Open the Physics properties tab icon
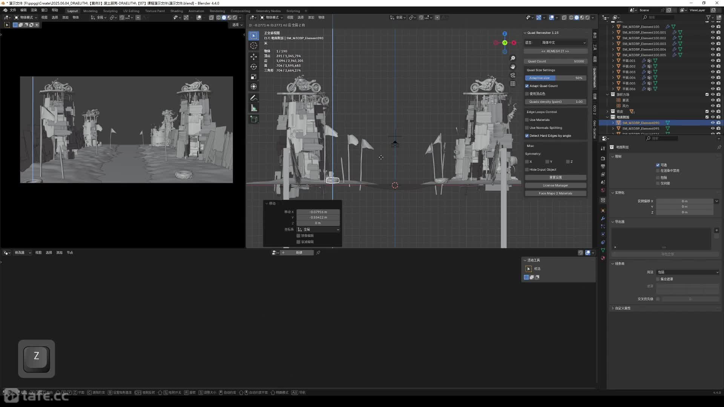The height and width of the screenshot is (407, 724). point(603,234)
